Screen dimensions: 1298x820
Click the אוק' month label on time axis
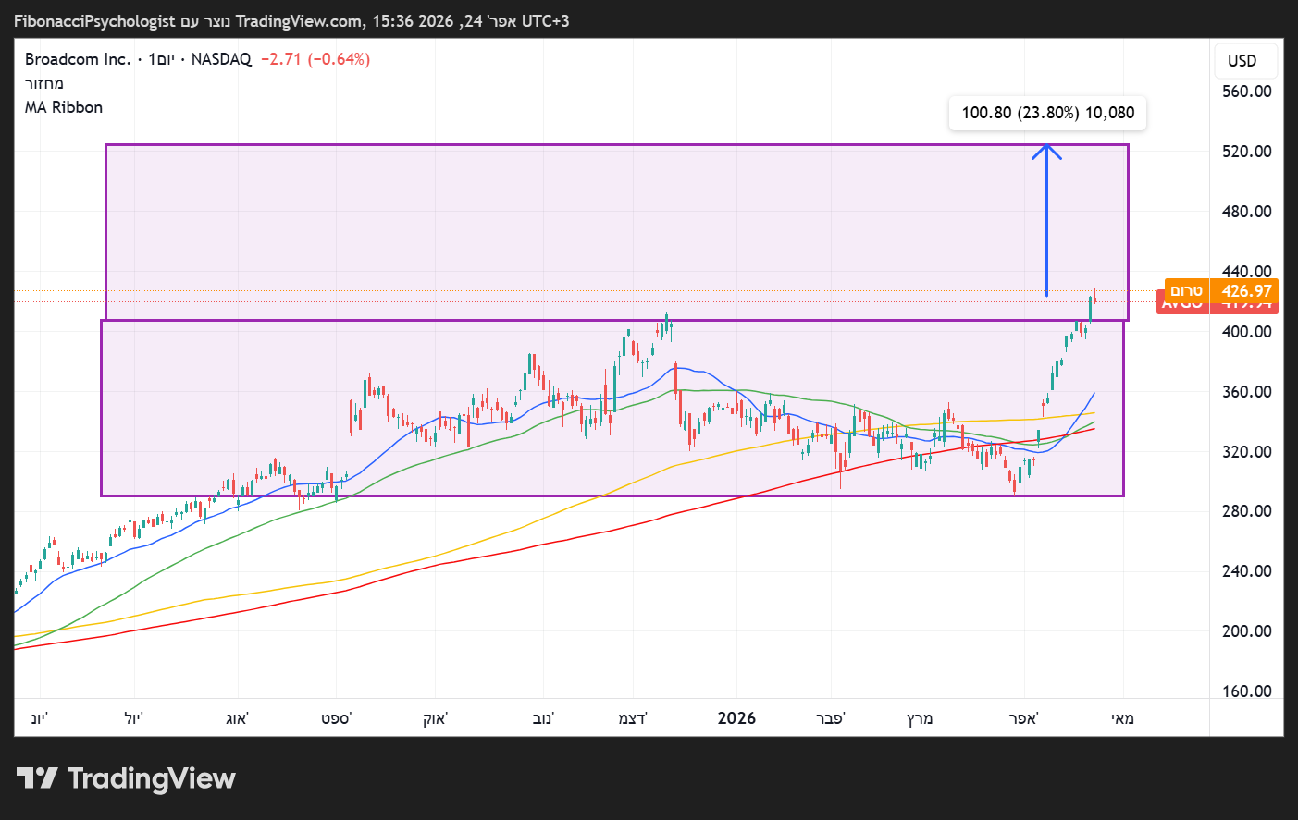435,718
